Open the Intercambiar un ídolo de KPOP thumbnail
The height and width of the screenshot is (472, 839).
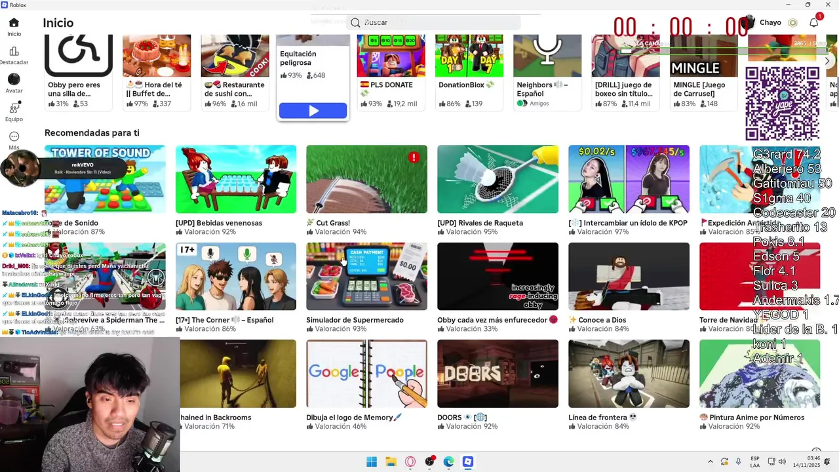coord(629,179)
